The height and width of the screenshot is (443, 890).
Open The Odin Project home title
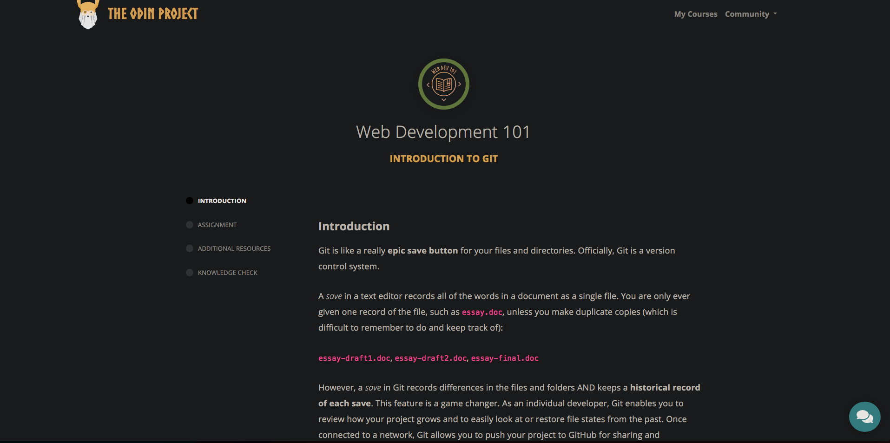[153, 14]
